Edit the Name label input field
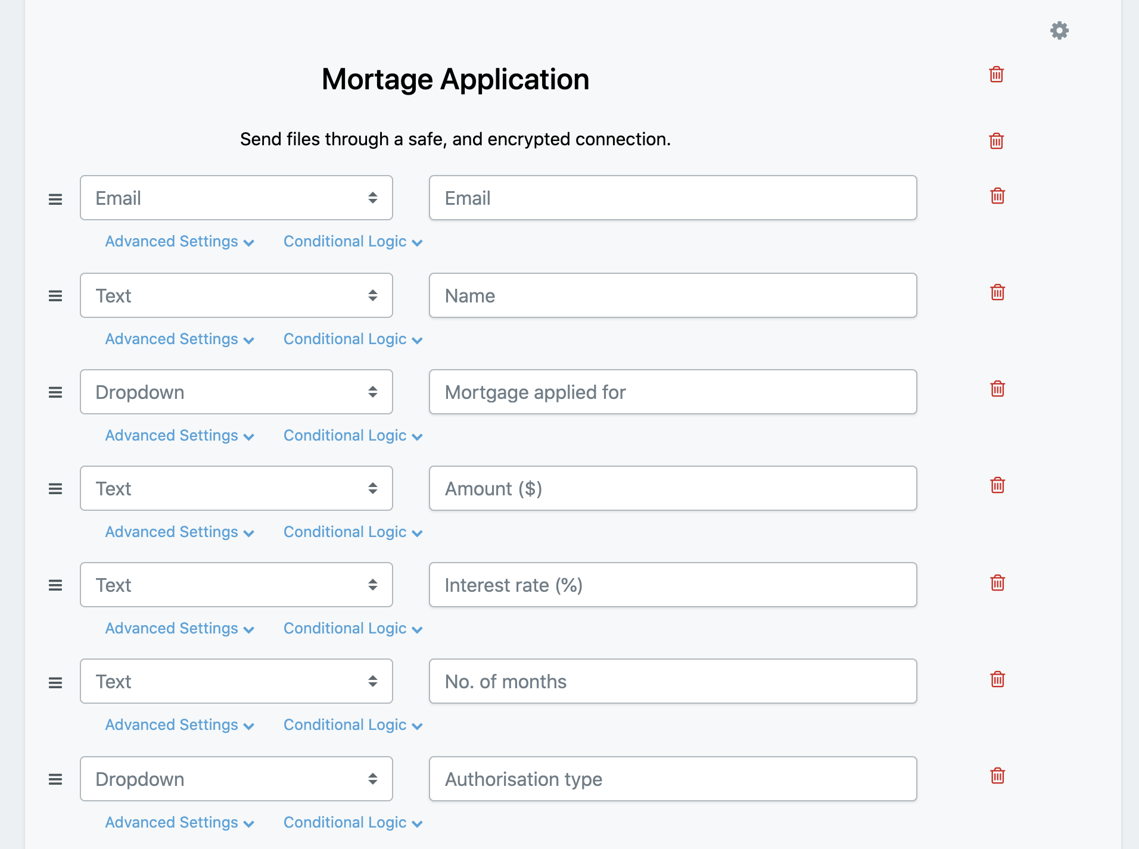Screen dimensions: 1139x849 pos(673,295)
